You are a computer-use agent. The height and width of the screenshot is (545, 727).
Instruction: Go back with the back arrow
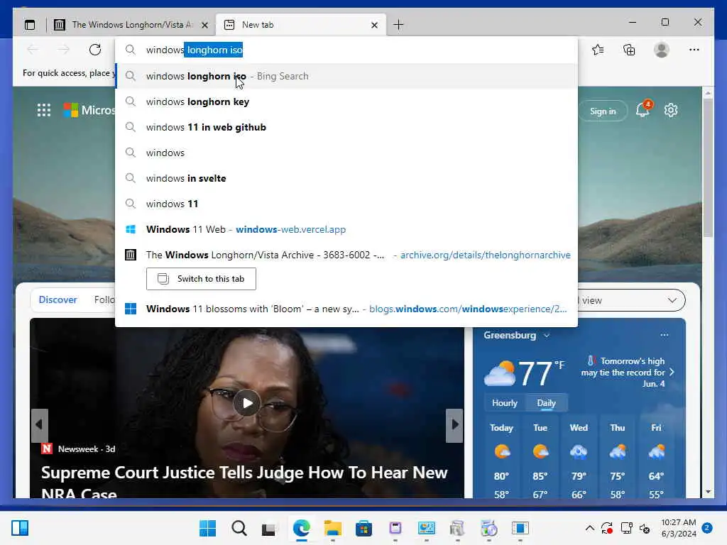coord(33,50)
